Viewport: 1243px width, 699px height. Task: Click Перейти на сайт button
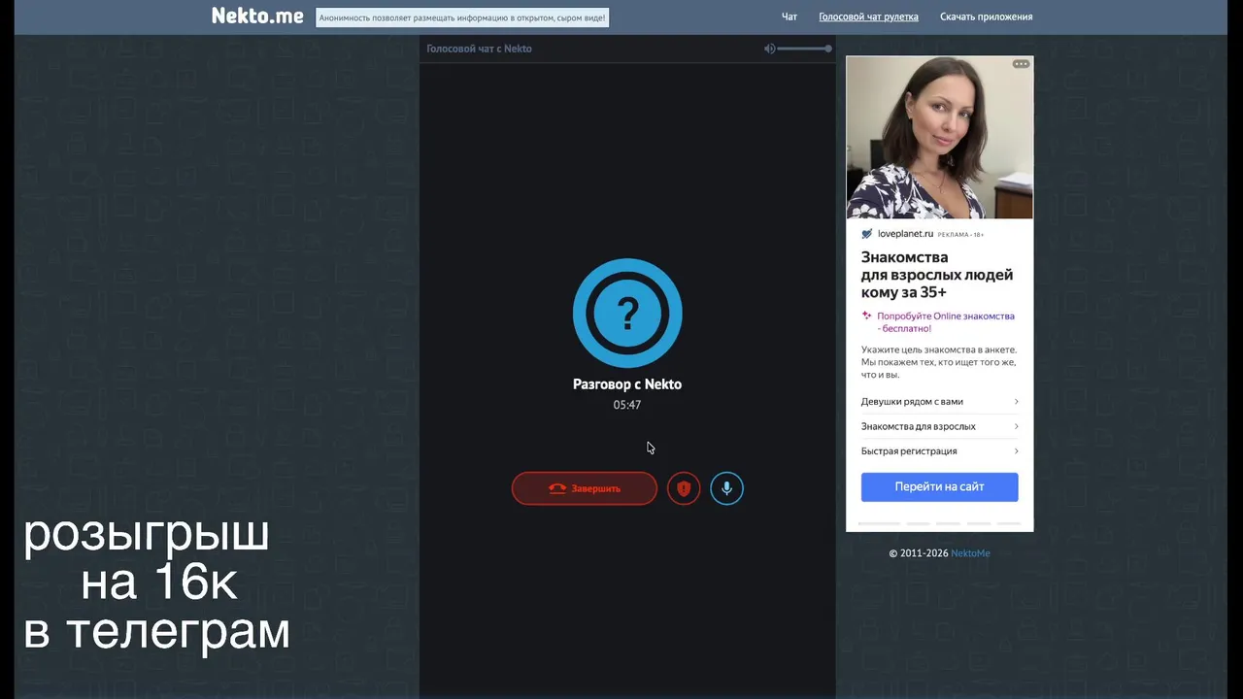(939, 487)
